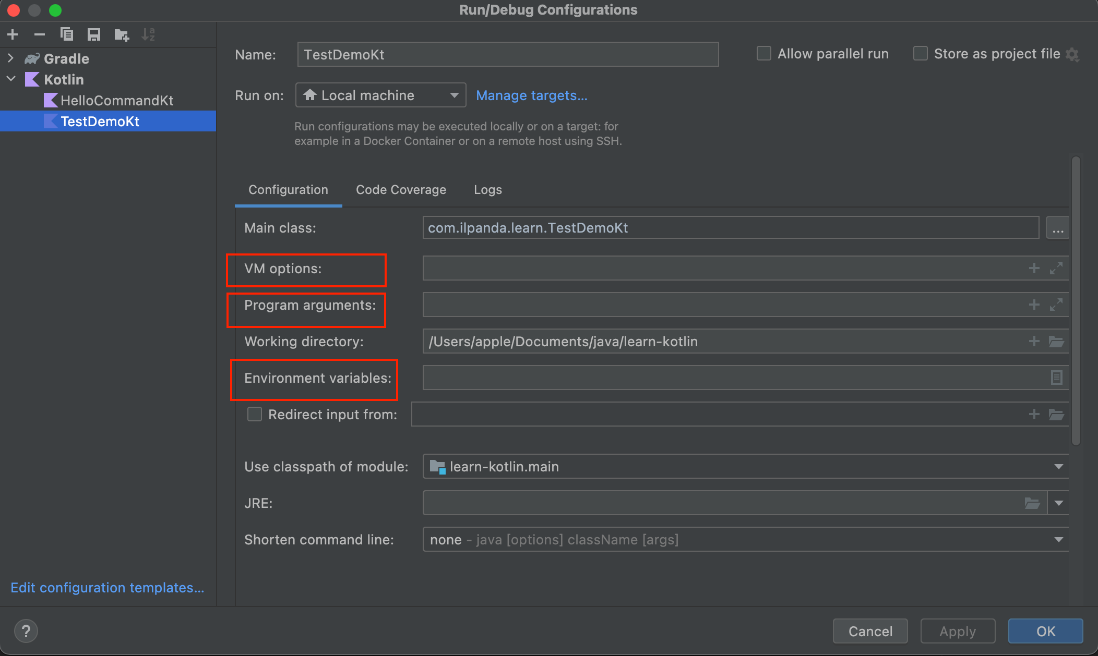This screenshot has height=656, width=1098.
Task: Expand the Program arguments field
Action: (1056, 305)
